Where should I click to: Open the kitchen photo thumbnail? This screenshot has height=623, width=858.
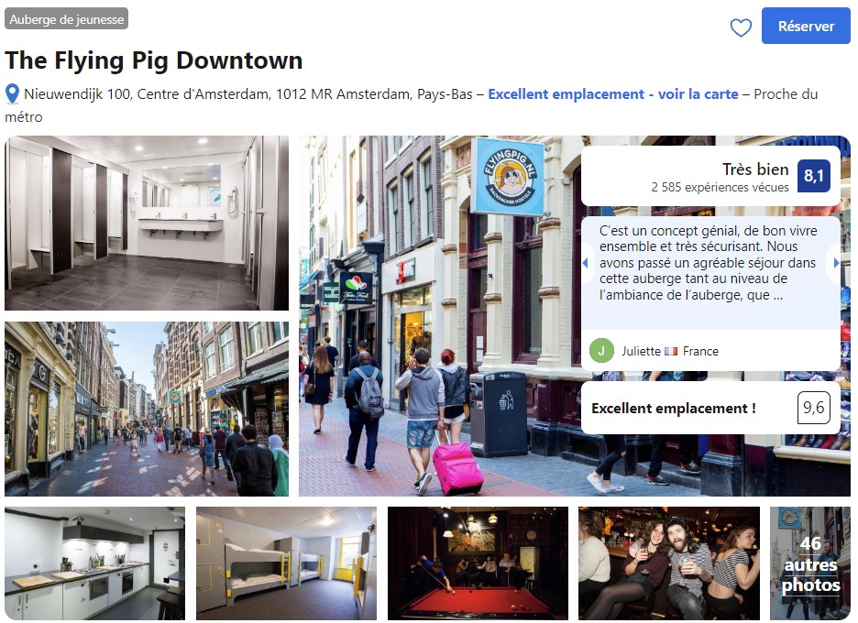(95, 563)
